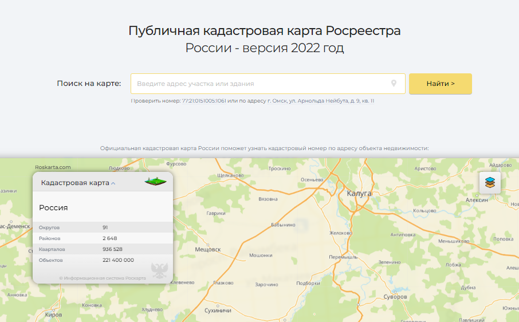This screenshot has width=519, height=322.
Task: Click Мошонки label on map
Action: coord(261,255)
